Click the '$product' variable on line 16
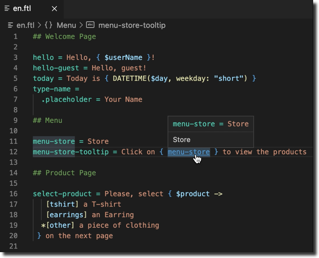 193,194
